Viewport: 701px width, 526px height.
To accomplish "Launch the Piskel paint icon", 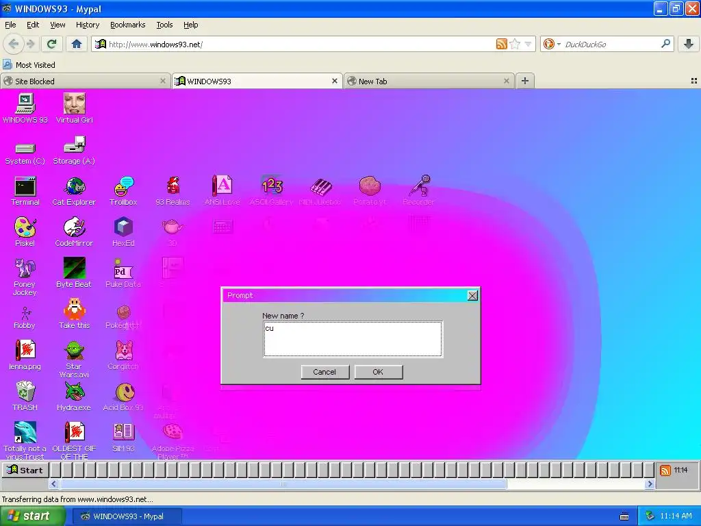I will [25, 232].
